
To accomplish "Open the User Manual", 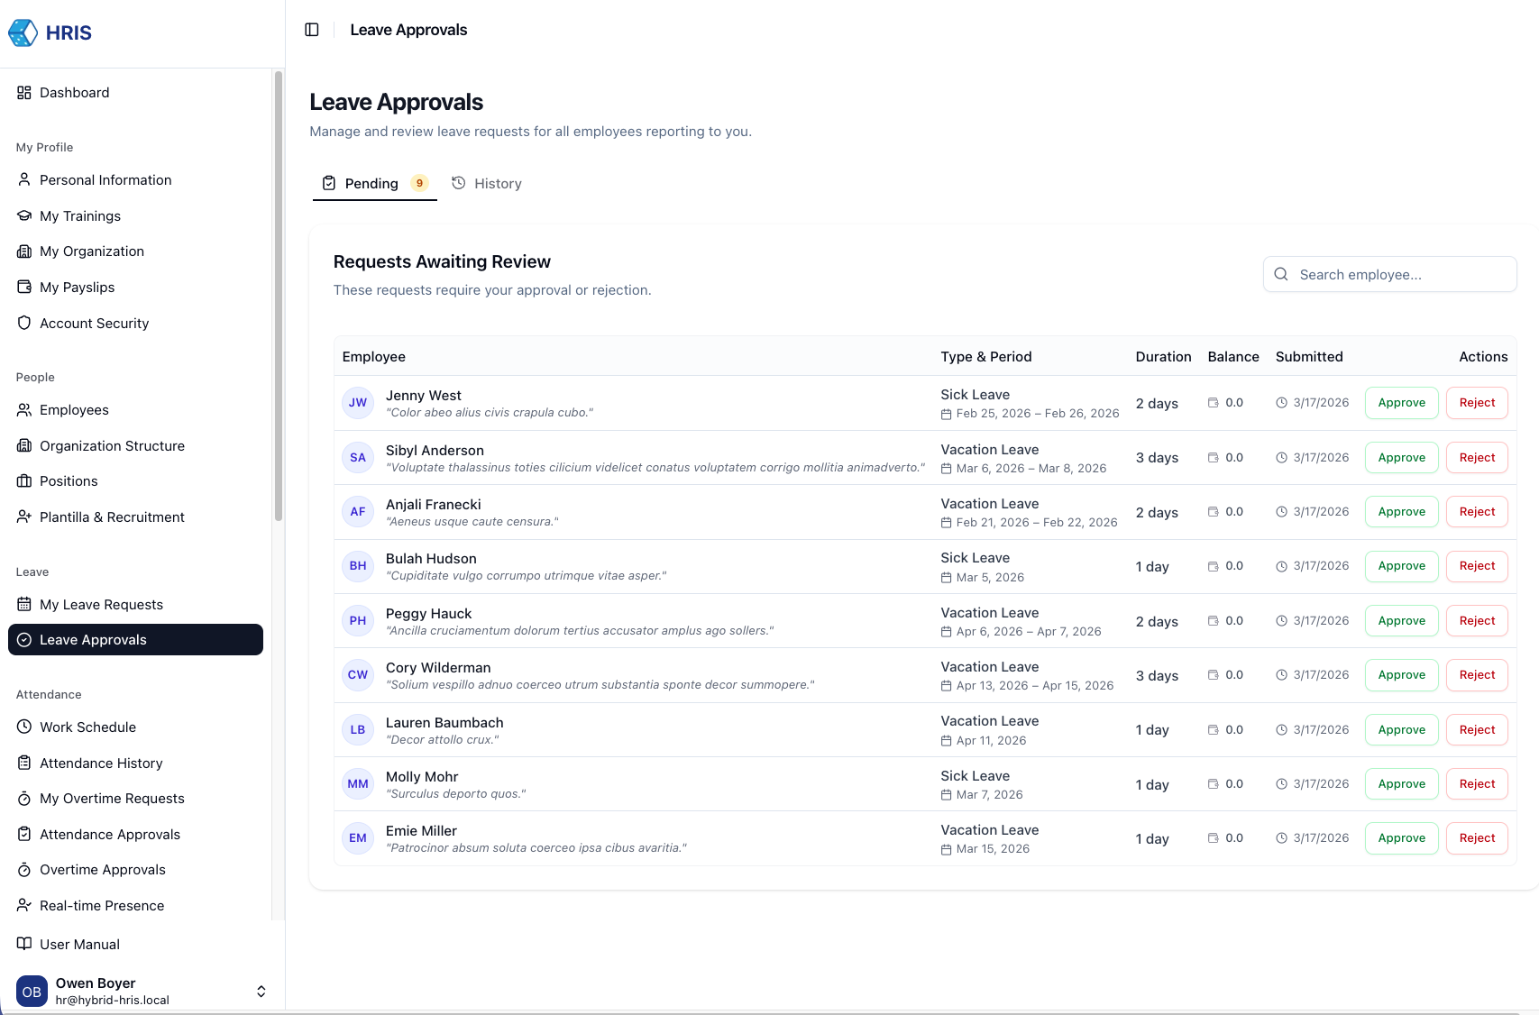I will point(79,945).
